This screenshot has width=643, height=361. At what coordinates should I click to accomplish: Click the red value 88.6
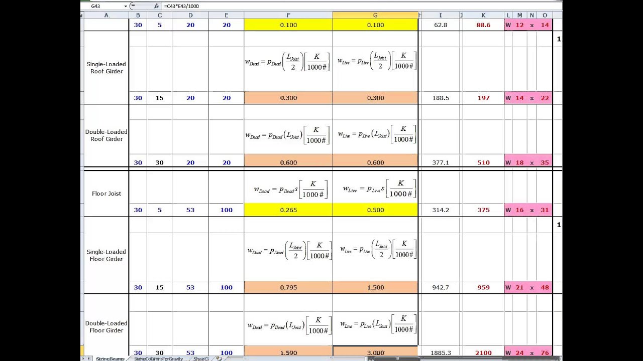coord(483,25)
